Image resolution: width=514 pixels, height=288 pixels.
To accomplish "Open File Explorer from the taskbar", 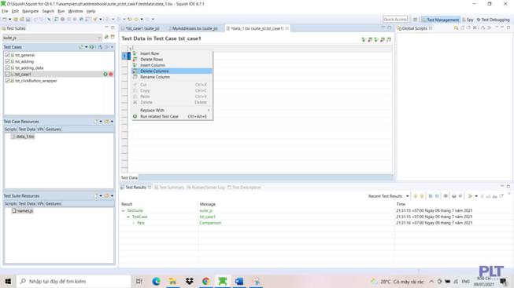I will click(x=172, y=281).
